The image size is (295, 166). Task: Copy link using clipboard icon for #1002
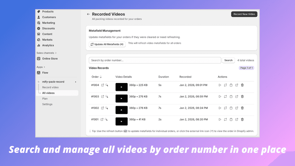[231, 108]
